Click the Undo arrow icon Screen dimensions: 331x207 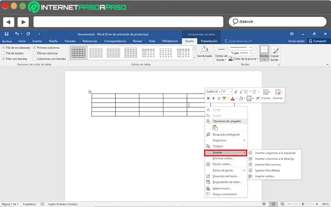[17, 34]
